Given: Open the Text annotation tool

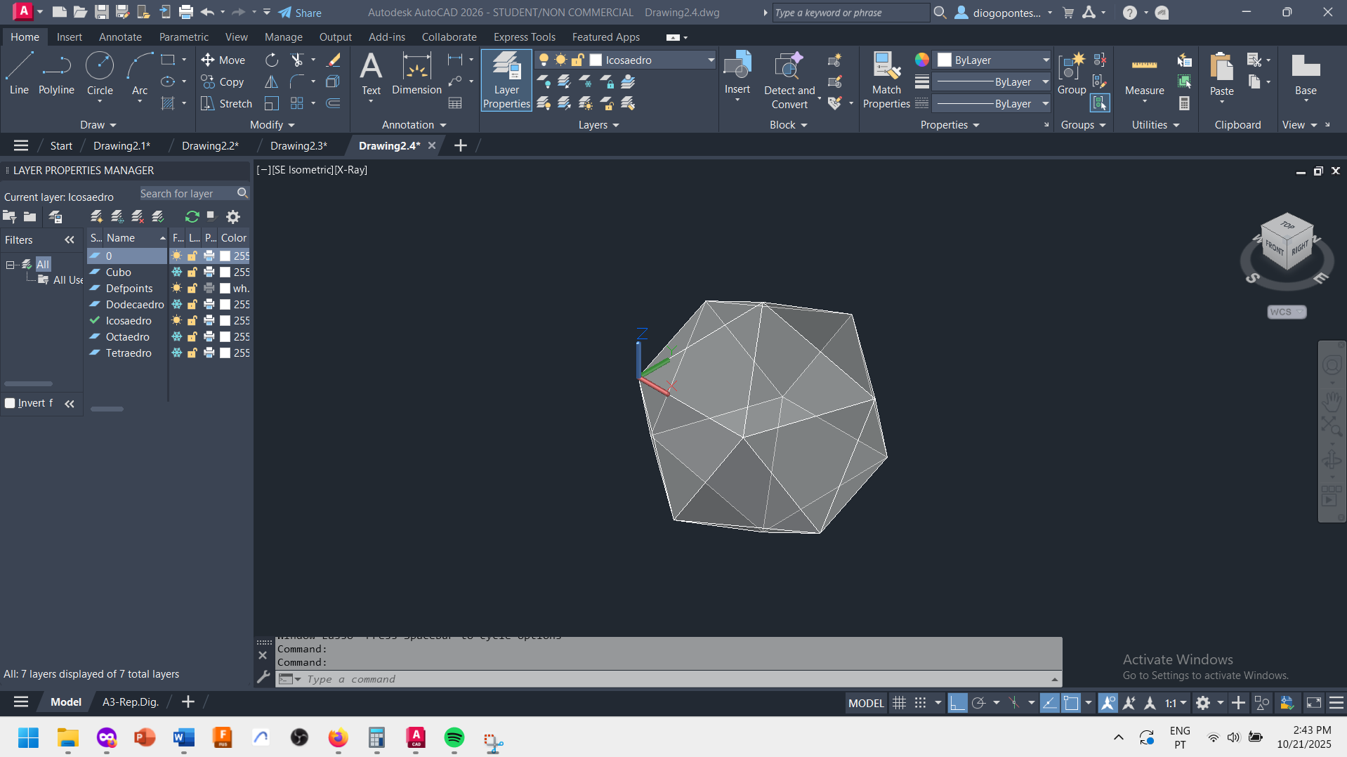Looking at the screenshot, I should (371, 73).
